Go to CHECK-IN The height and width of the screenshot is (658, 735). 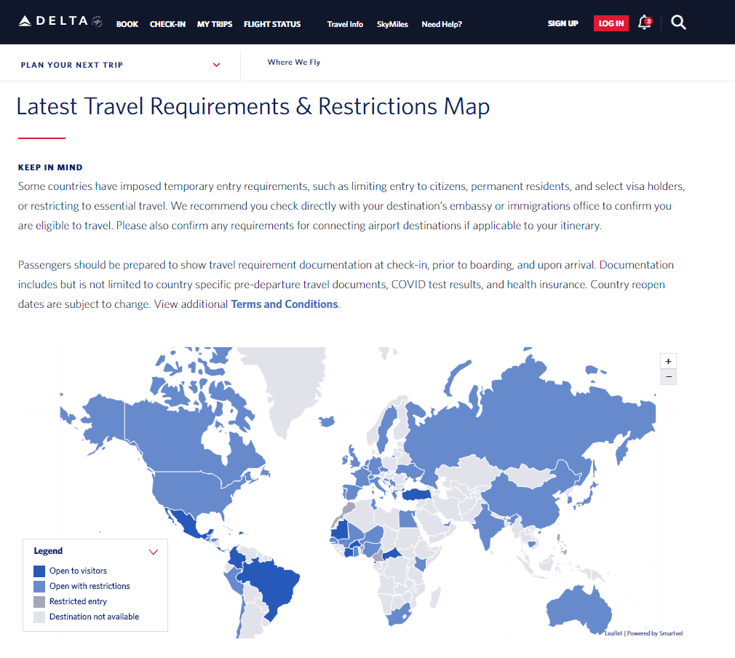(167, 24)
